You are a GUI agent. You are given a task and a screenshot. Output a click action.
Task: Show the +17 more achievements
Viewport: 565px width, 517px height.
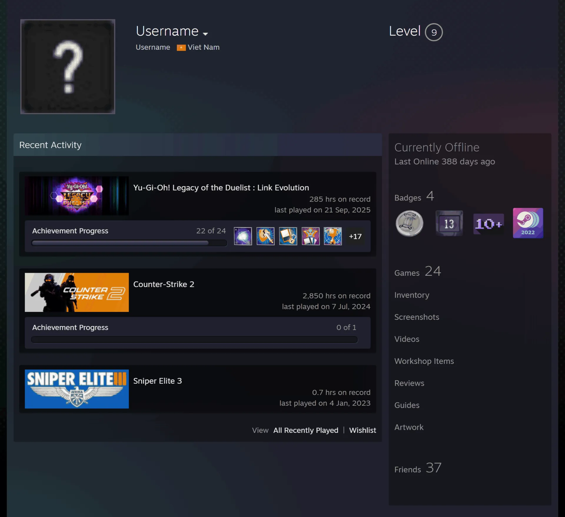click(355, 236)
